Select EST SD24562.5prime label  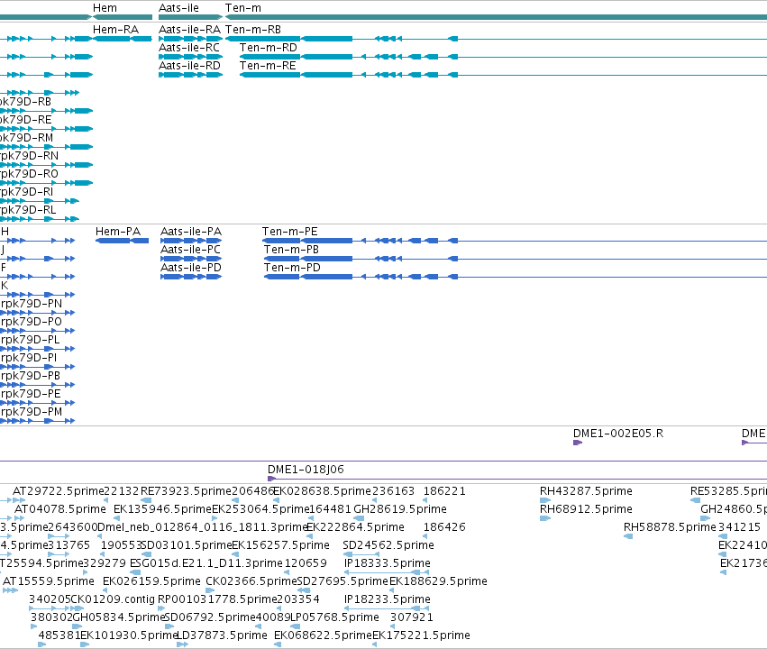coord(388,544)
